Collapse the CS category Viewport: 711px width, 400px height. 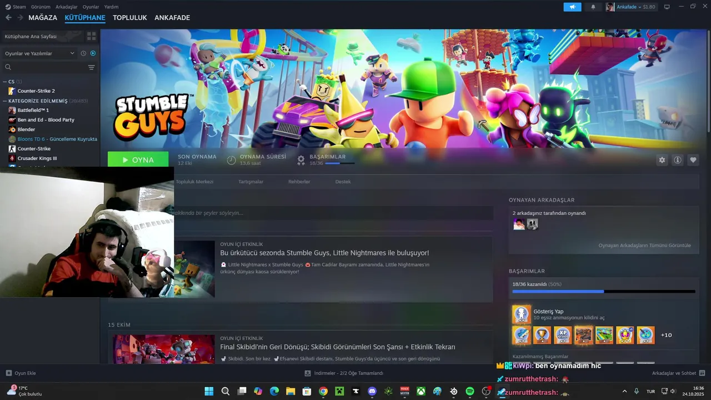pos(5,82)
